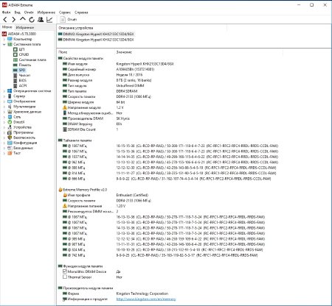This screenshot has height=306, width=332.
Task: Select the Программы category icon
Action: click(x=10, y=132)
